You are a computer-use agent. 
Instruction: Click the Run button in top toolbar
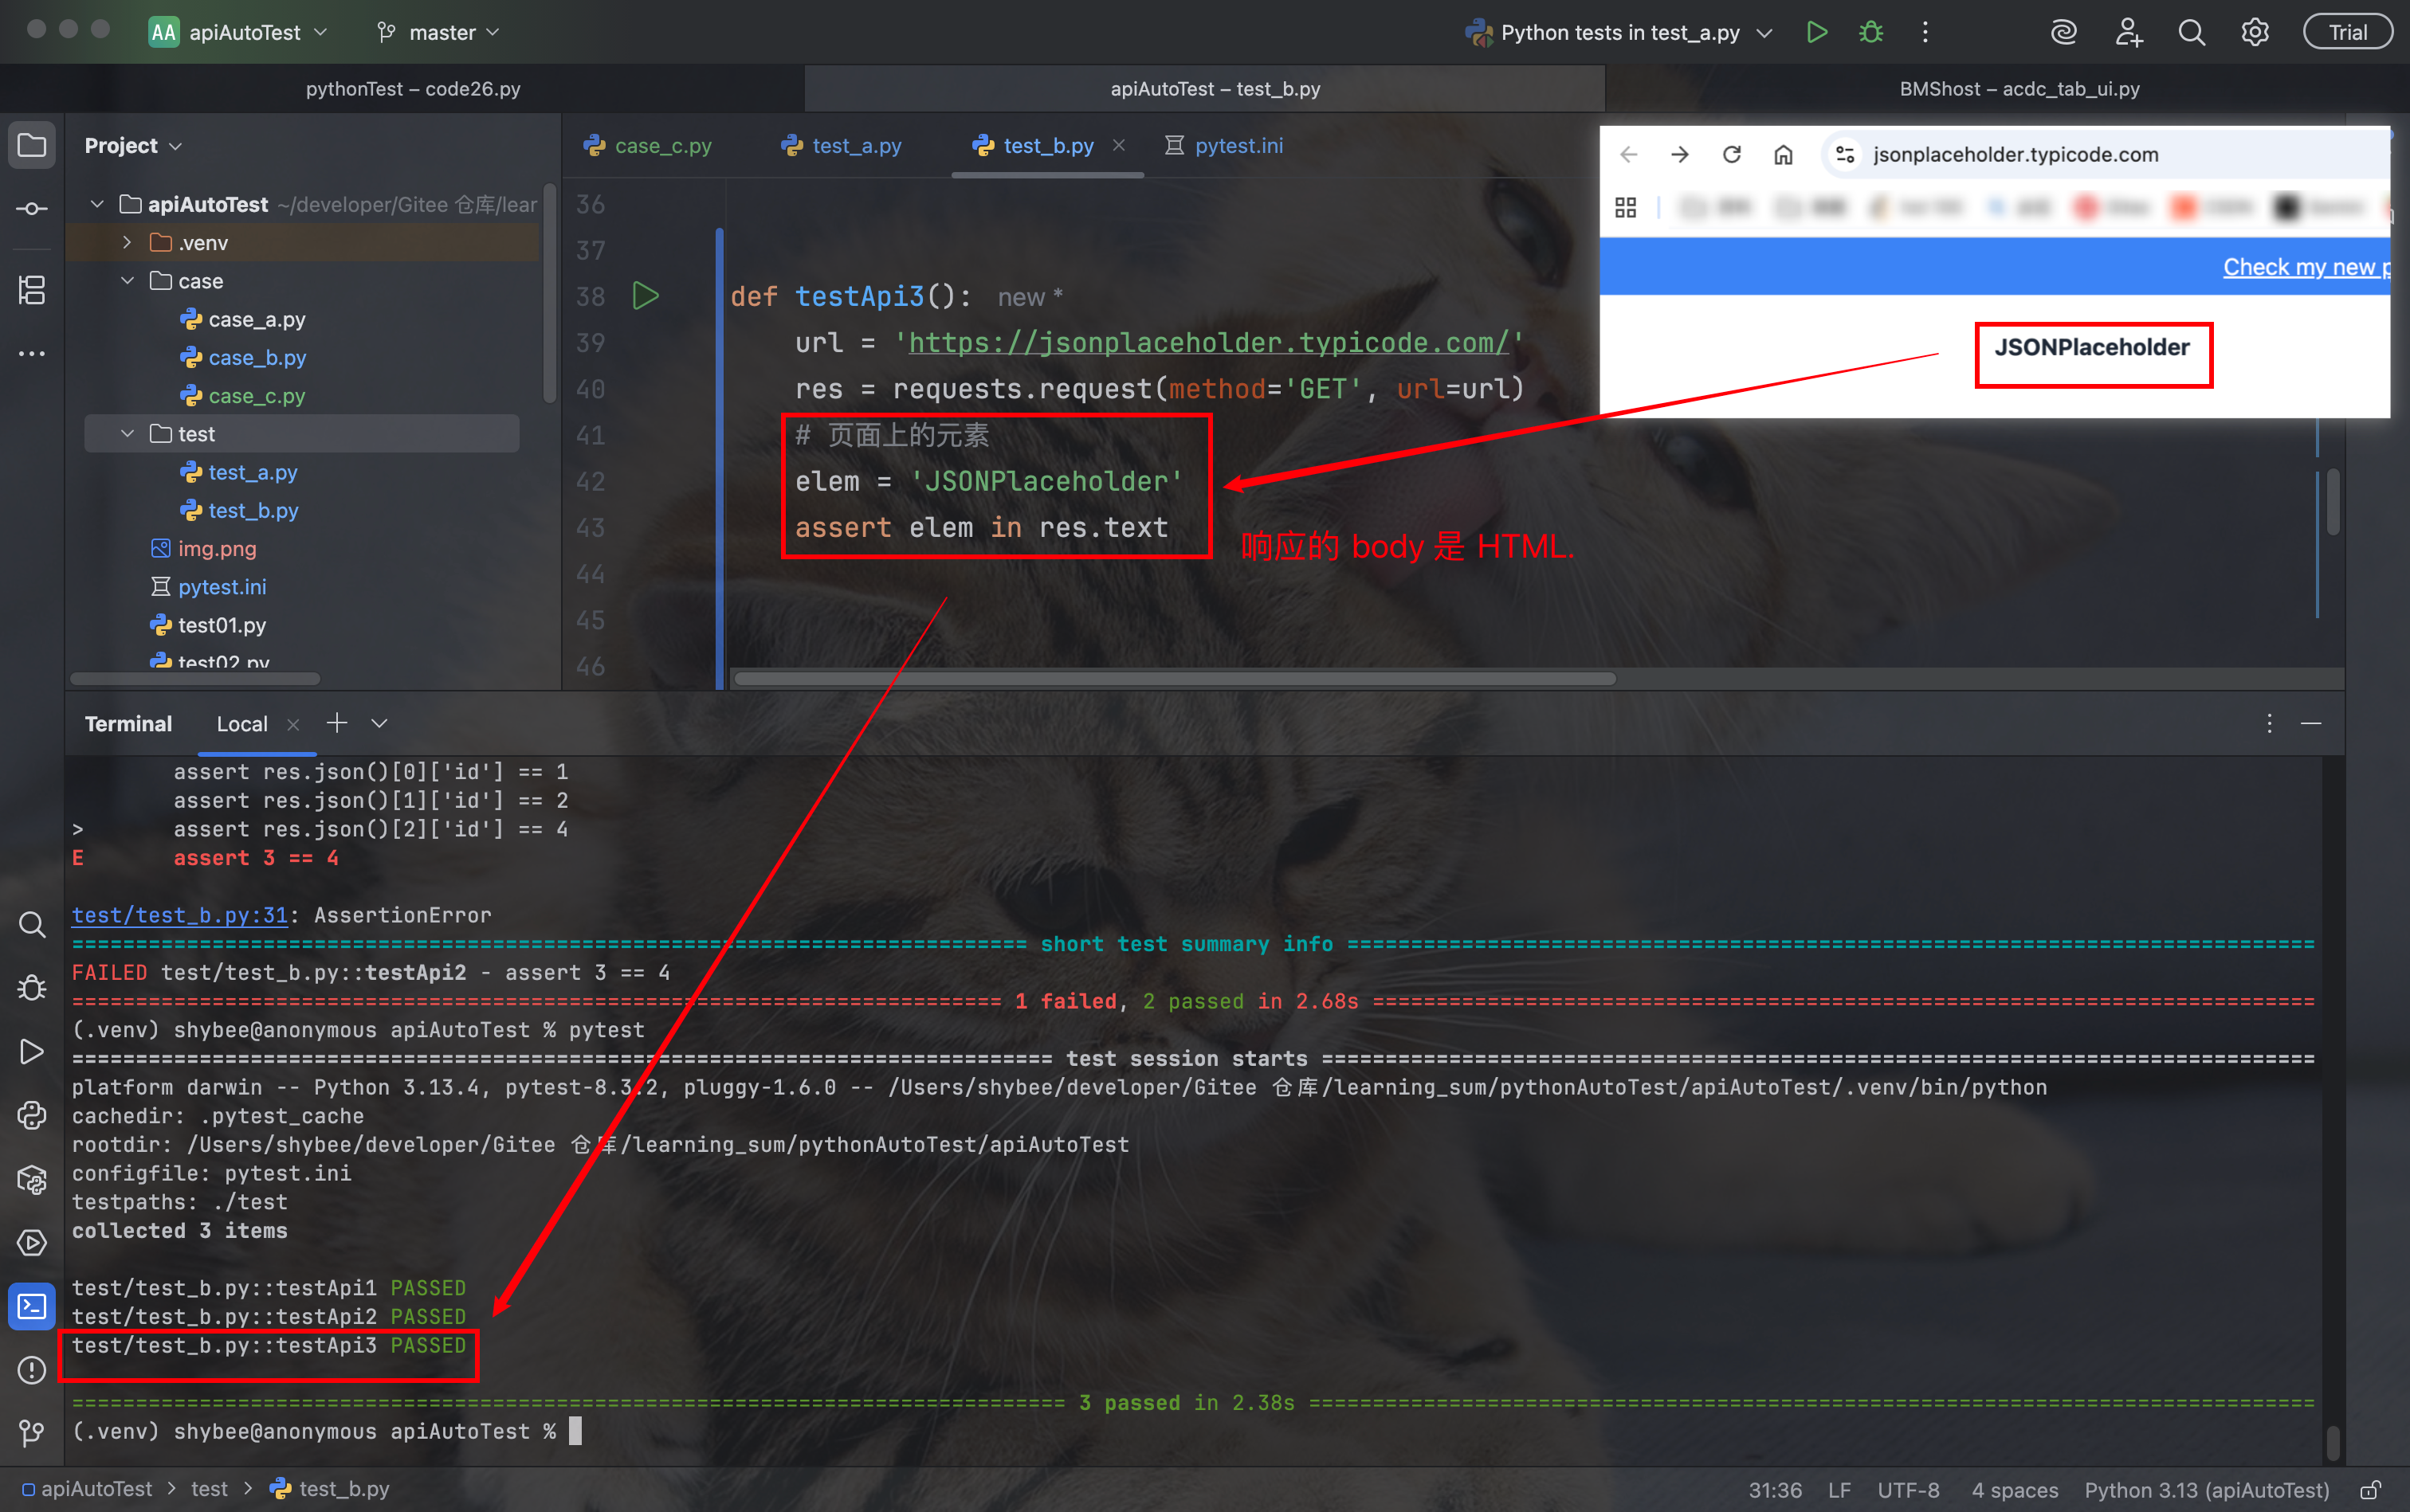(x=1817, y=32)
